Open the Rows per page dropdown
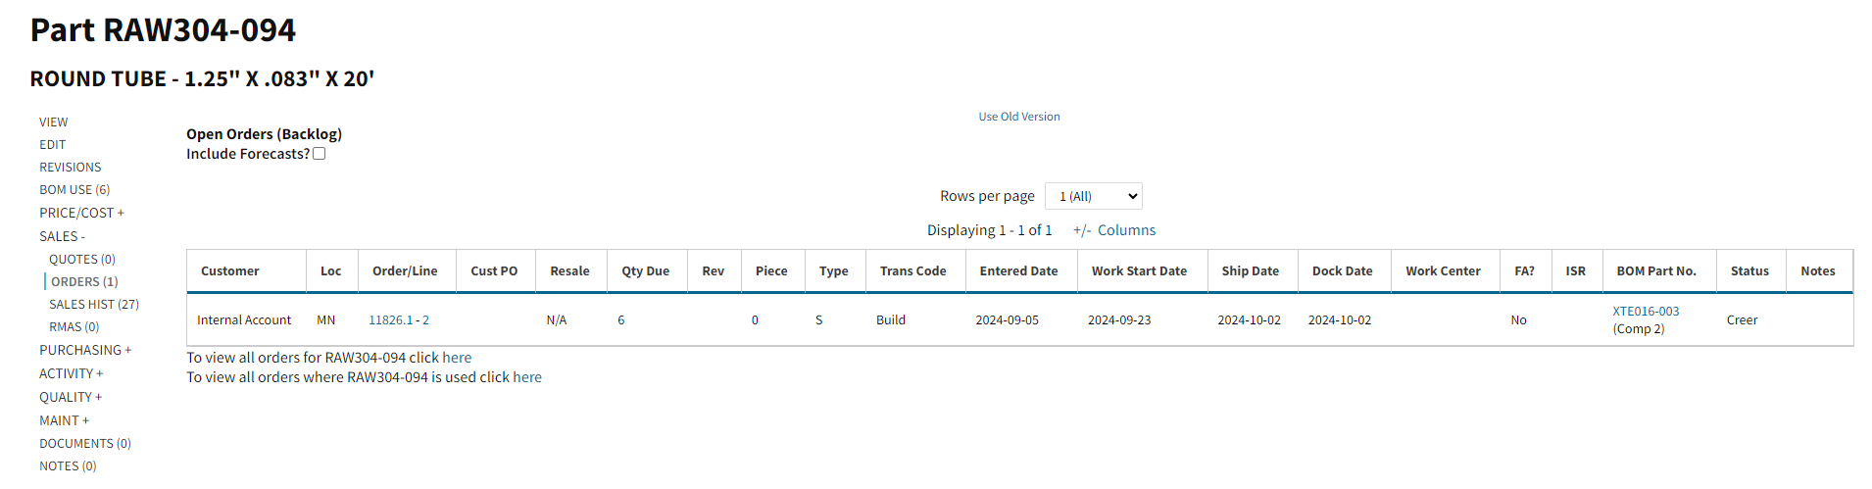The image size is (1872, 489). 1093,196
